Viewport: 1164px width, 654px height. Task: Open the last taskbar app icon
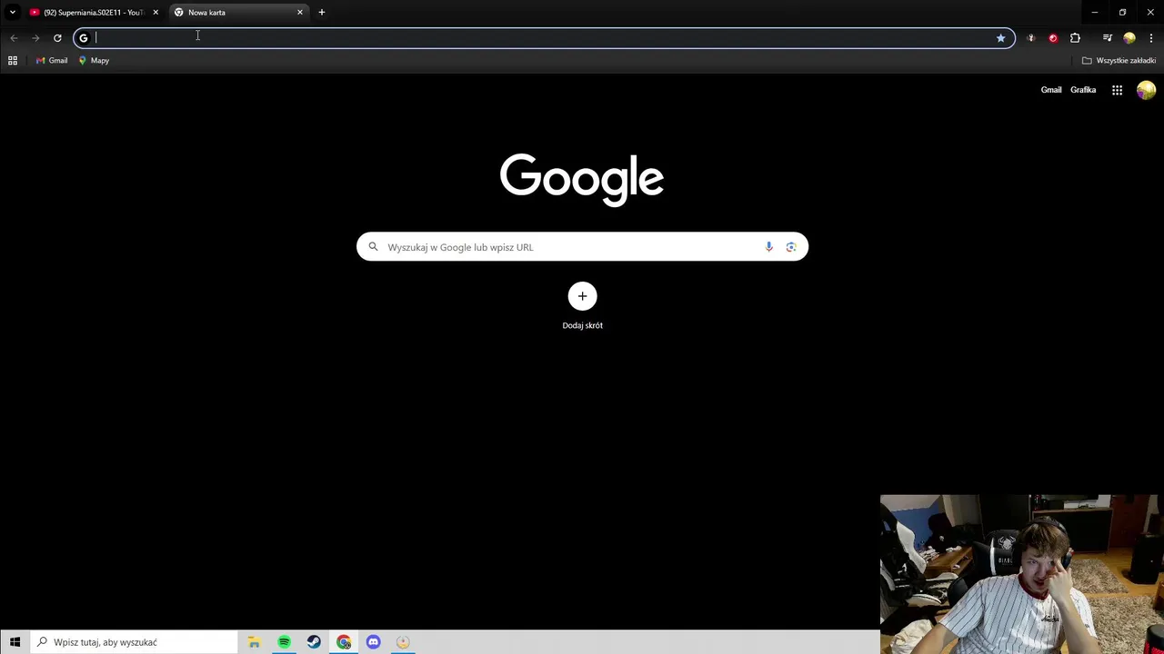403,642
